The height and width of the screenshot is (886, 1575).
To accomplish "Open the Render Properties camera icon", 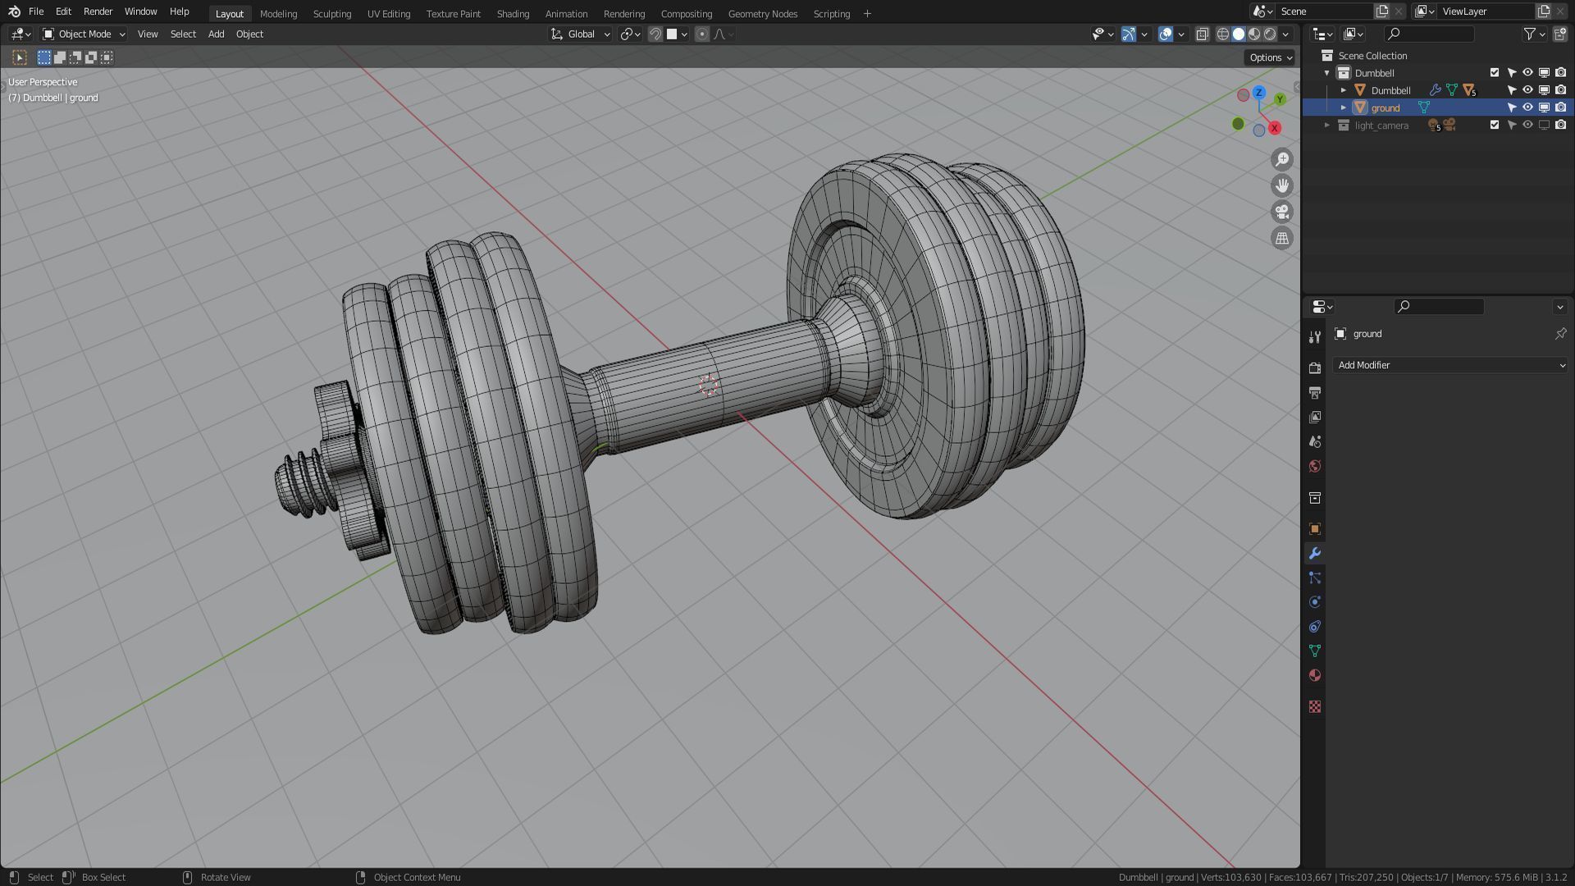I will (x=1315, y=368).
